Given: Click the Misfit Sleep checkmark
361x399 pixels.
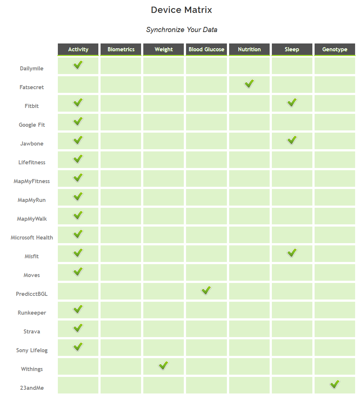Looking at the screenshot, I should (292, 253).
